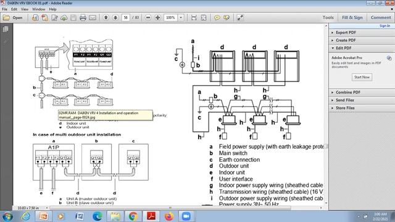The image size is (395, 222).
Task: Open Google Chrome from the taskbar
Action: click(133, 216)
